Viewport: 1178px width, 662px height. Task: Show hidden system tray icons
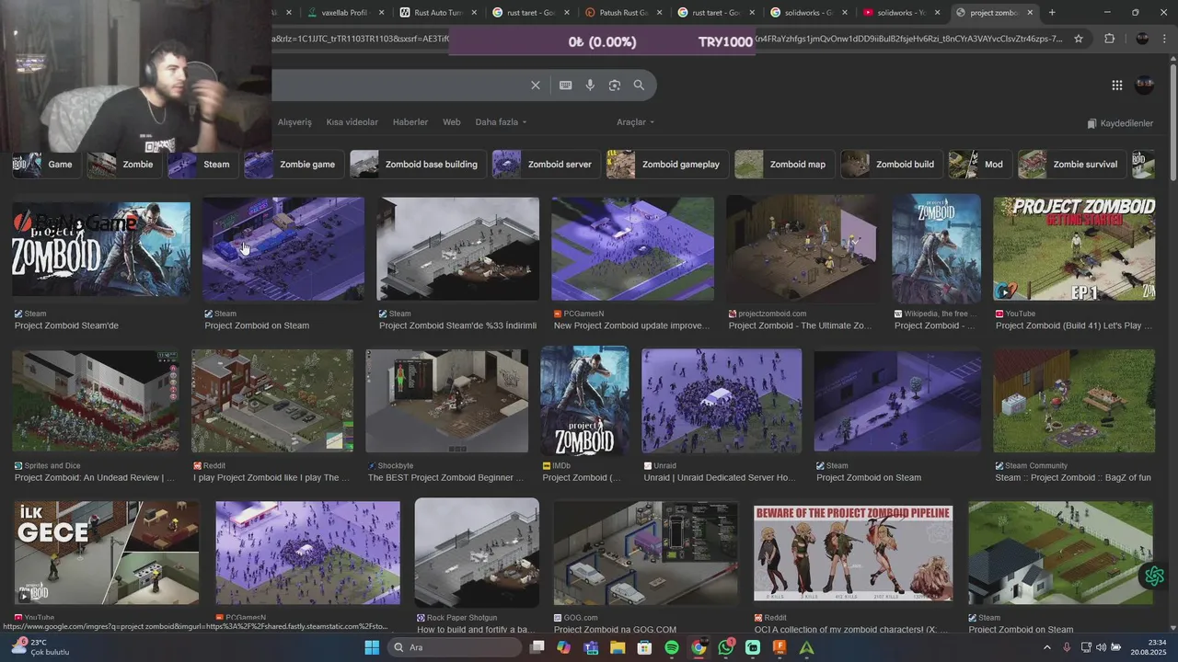[x=1047, y=647]
